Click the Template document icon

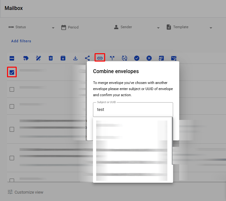tap(169, 27)
